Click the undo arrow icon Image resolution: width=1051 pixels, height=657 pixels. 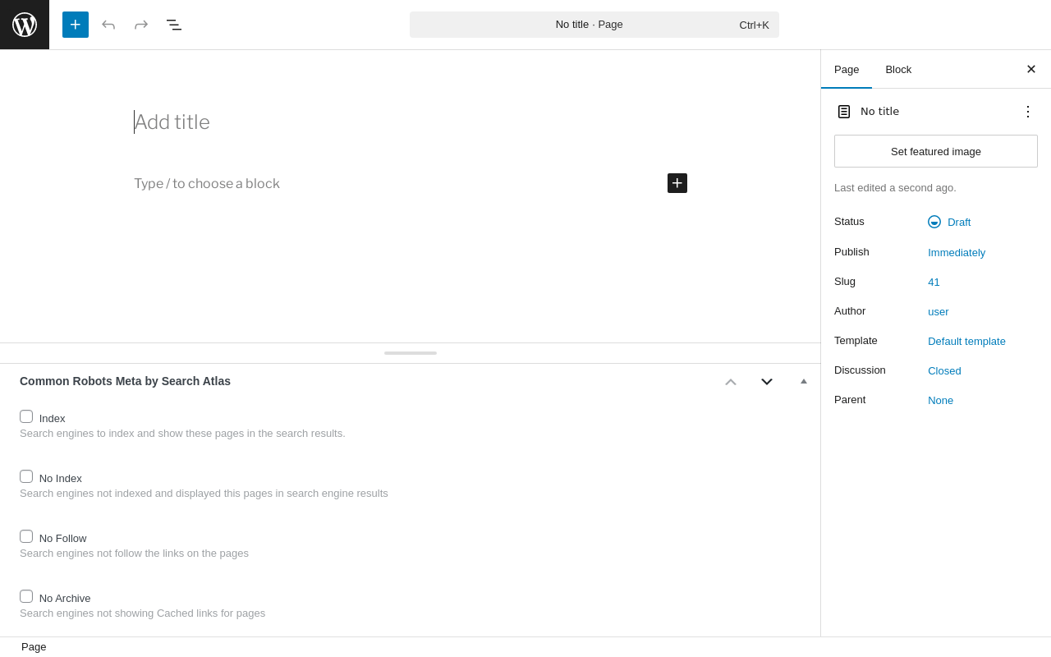pos(108,25)
